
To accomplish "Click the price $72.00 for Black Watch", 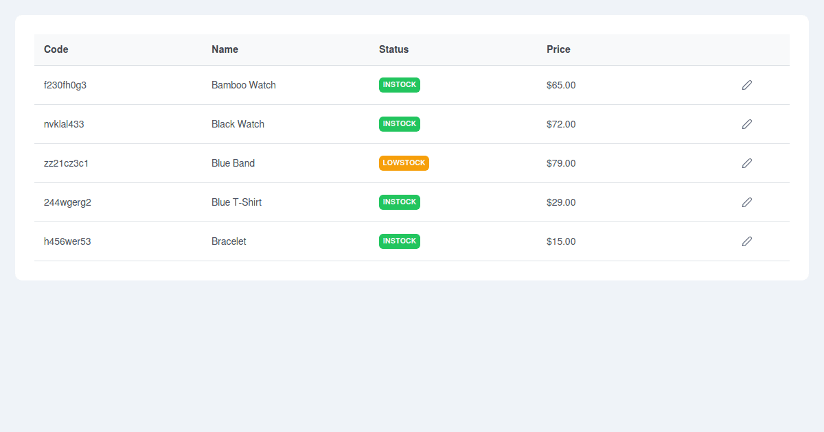I will point(560,124).
